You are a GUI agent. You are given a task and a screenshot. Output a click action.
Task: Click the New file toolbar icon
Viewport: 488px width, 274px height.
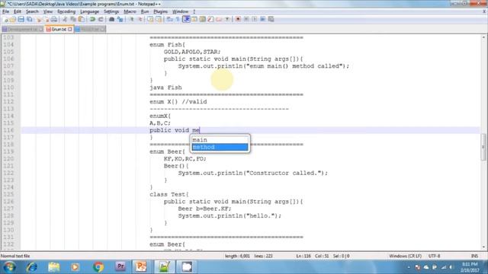coord(5,19)
